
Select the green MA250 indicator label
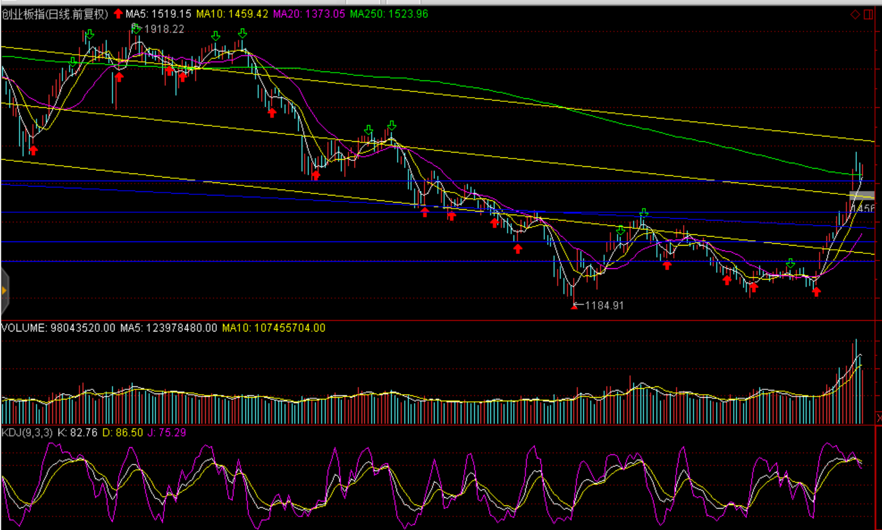tap(389, 14)
